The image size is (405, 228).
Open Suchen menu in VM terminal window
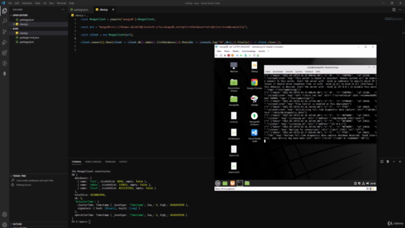pos(299,72)
